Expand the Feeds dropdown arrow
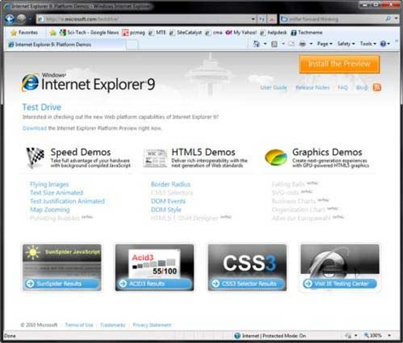 (x=283, y=44)
